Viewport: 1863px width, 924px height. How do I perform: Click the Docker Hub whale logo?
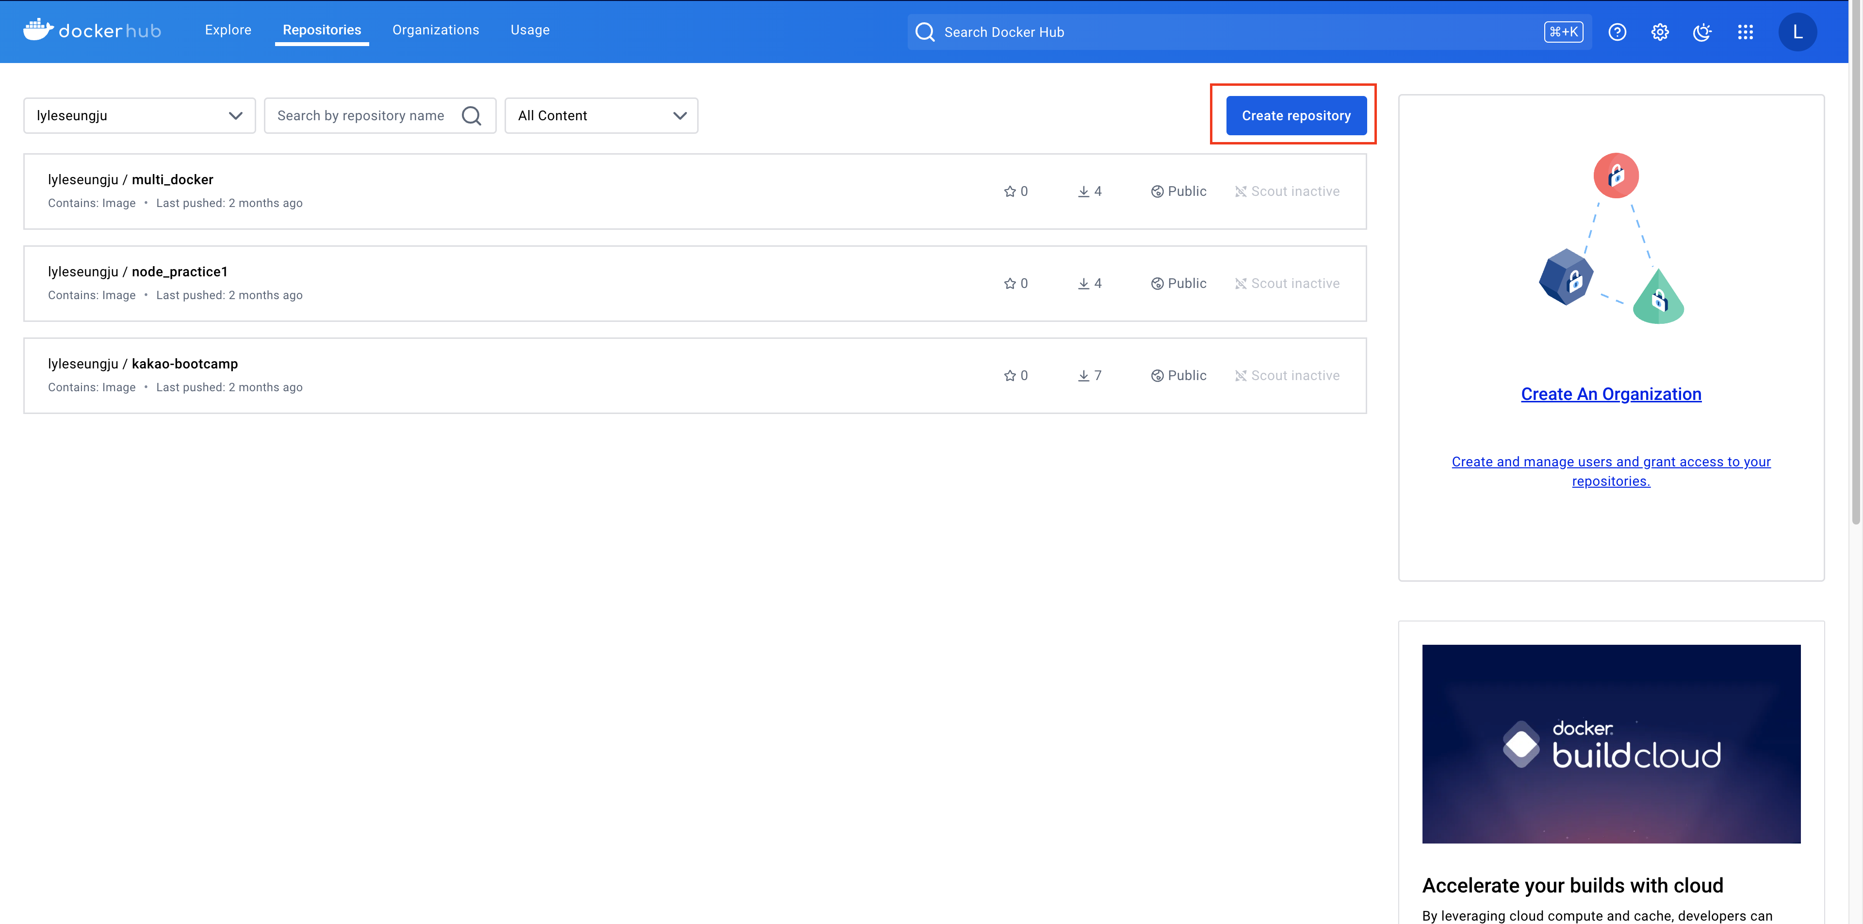point(38,31)
